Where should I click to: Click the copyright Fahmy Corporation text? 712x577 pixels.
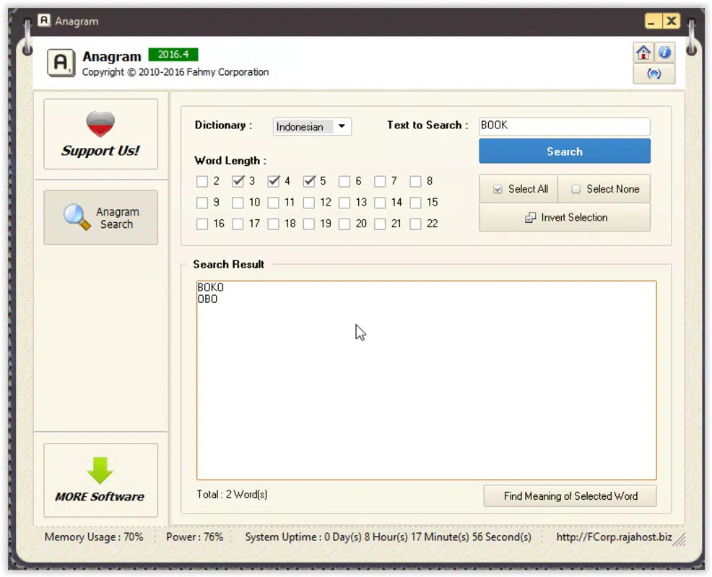pyautogui.click(x=175, y=72)
